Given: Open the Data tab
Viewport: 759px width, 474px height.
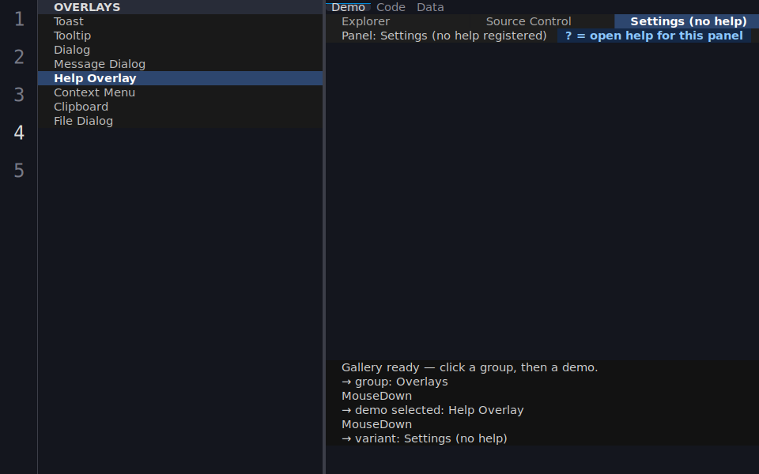Looking at the screenshot, I should tap(430, 7).
